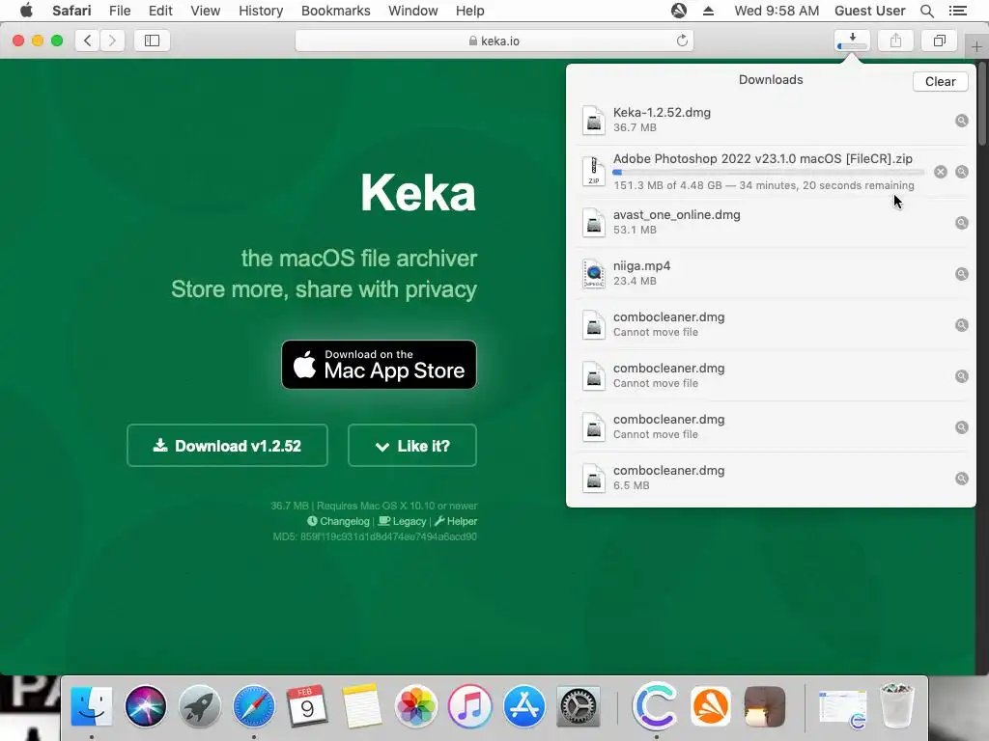Open the Changelog link
The image size is (989, 741).
[339, 521]
